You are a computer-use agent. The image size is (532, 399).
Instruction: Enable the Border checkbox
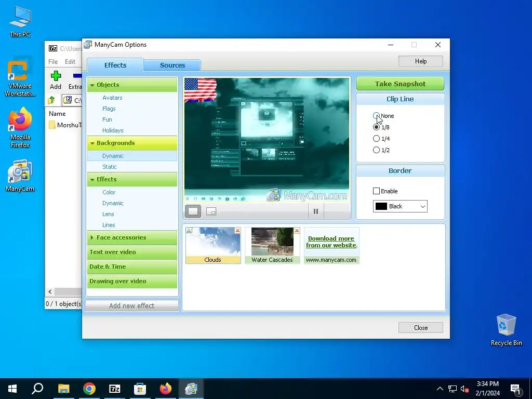coord(376,191)
